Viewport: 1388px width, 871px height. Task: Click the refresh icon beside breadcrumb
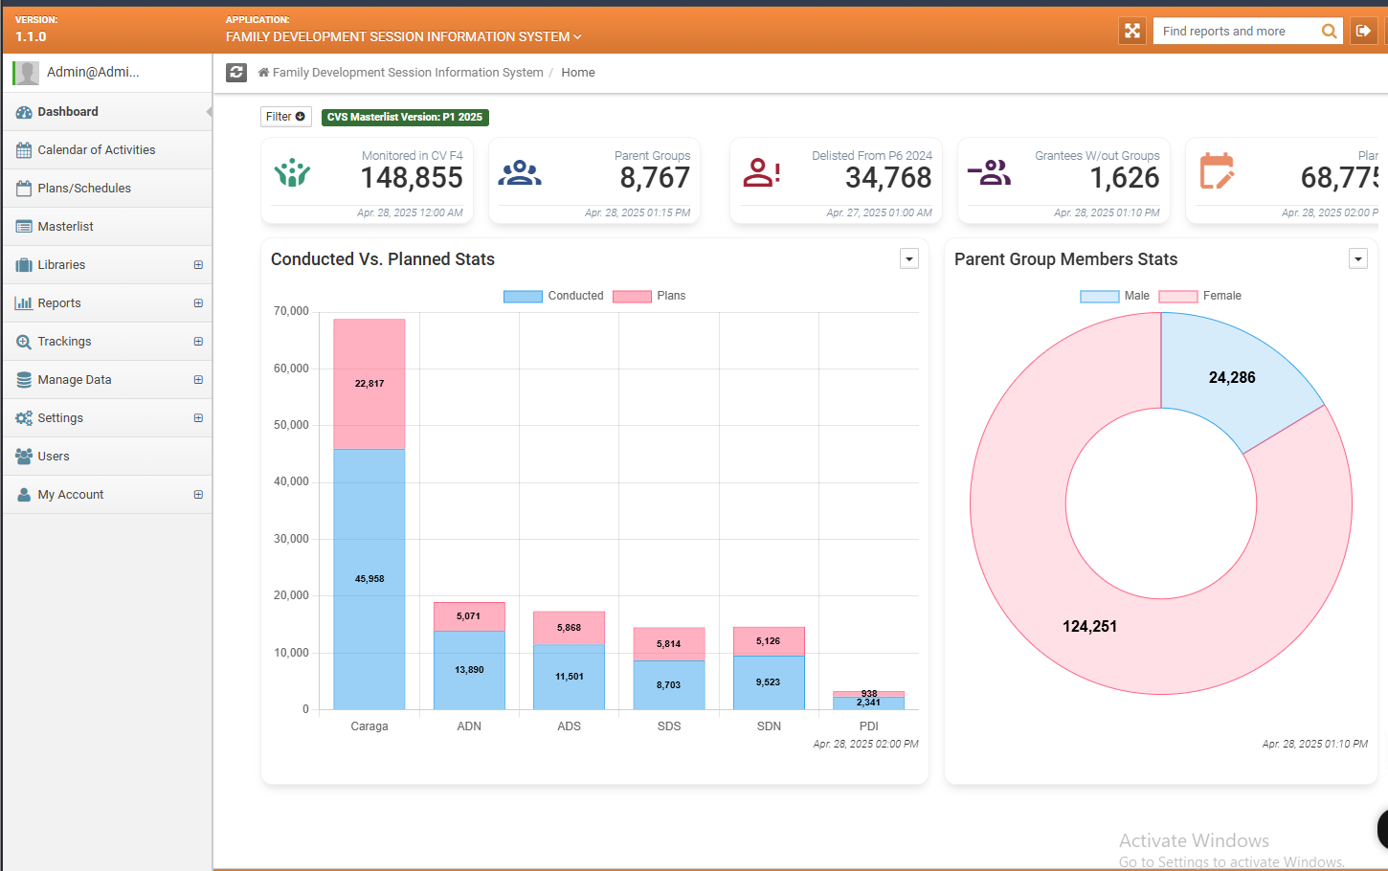236,73
